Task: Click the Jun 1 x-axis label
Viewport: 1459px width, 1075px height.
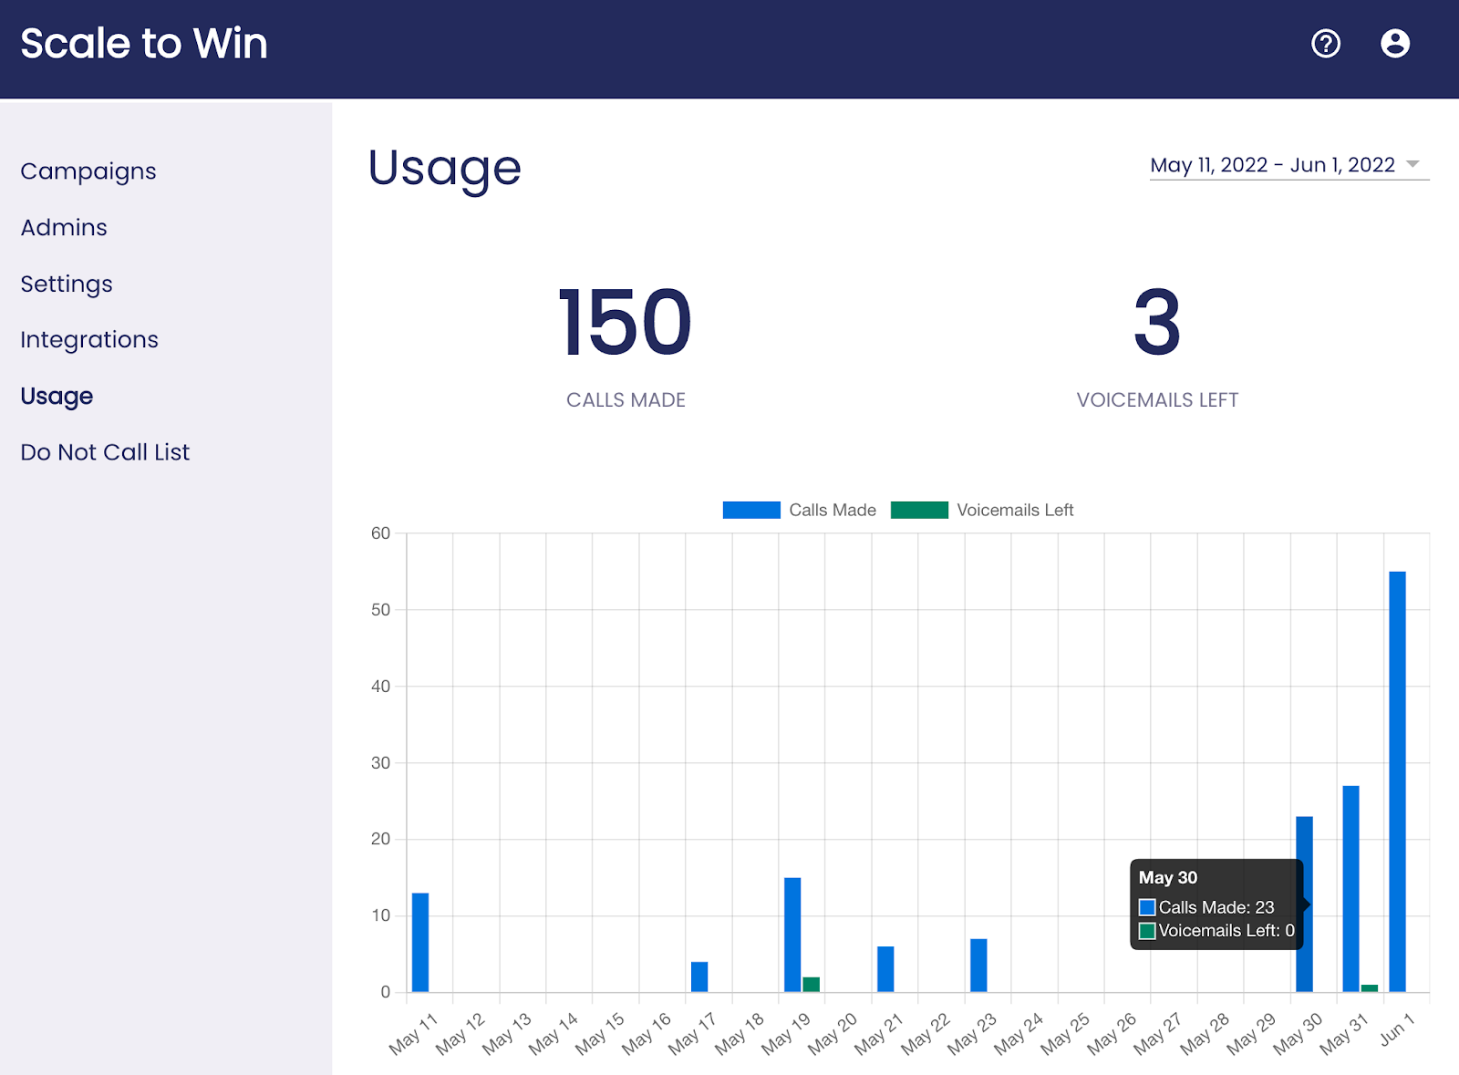Action: point(1396,1029)
